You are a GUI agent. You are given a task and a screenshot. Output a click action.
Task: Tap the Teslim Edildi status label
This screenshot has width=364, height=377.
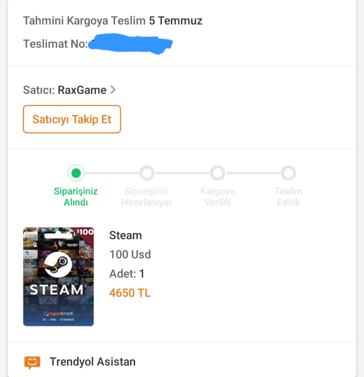click(x=288, y=197)
